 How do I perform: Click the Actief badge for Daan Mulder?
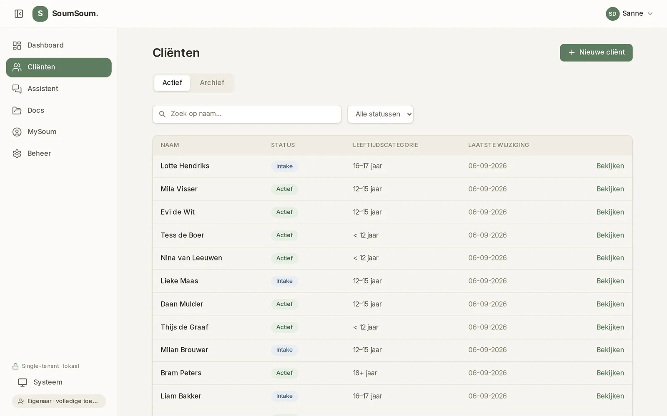point(284,304)
